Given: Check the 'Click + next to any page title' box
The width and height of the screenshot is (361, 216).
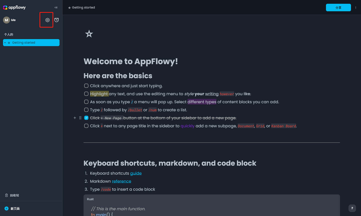Looking at the screenshot, I should 86,126.
